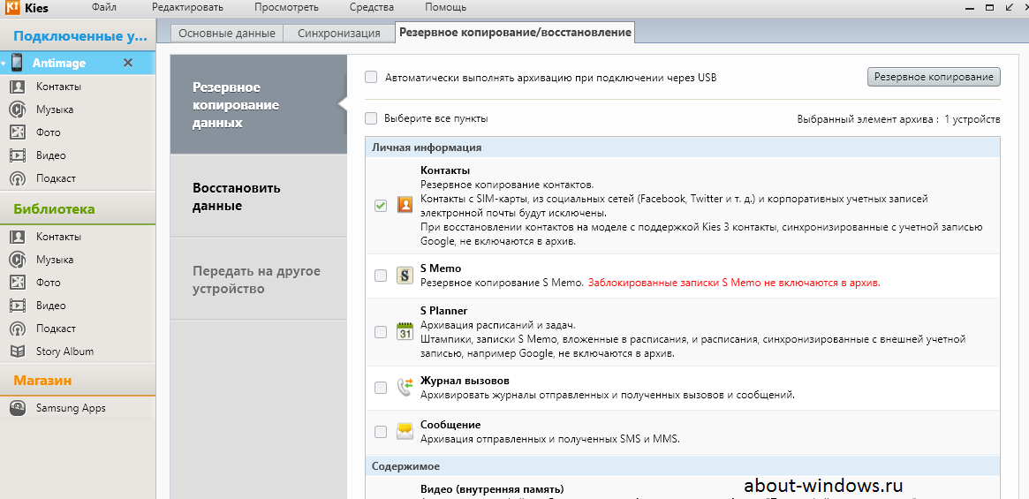This screenshot has width=1029, height=499.
Task: Click the red locked S Memo warning text
Action: coord(734,283)
